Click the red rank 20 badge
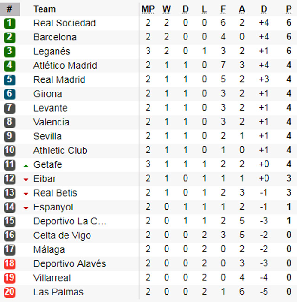This screenshot has height=302, width=297. (x=10, y=292)
